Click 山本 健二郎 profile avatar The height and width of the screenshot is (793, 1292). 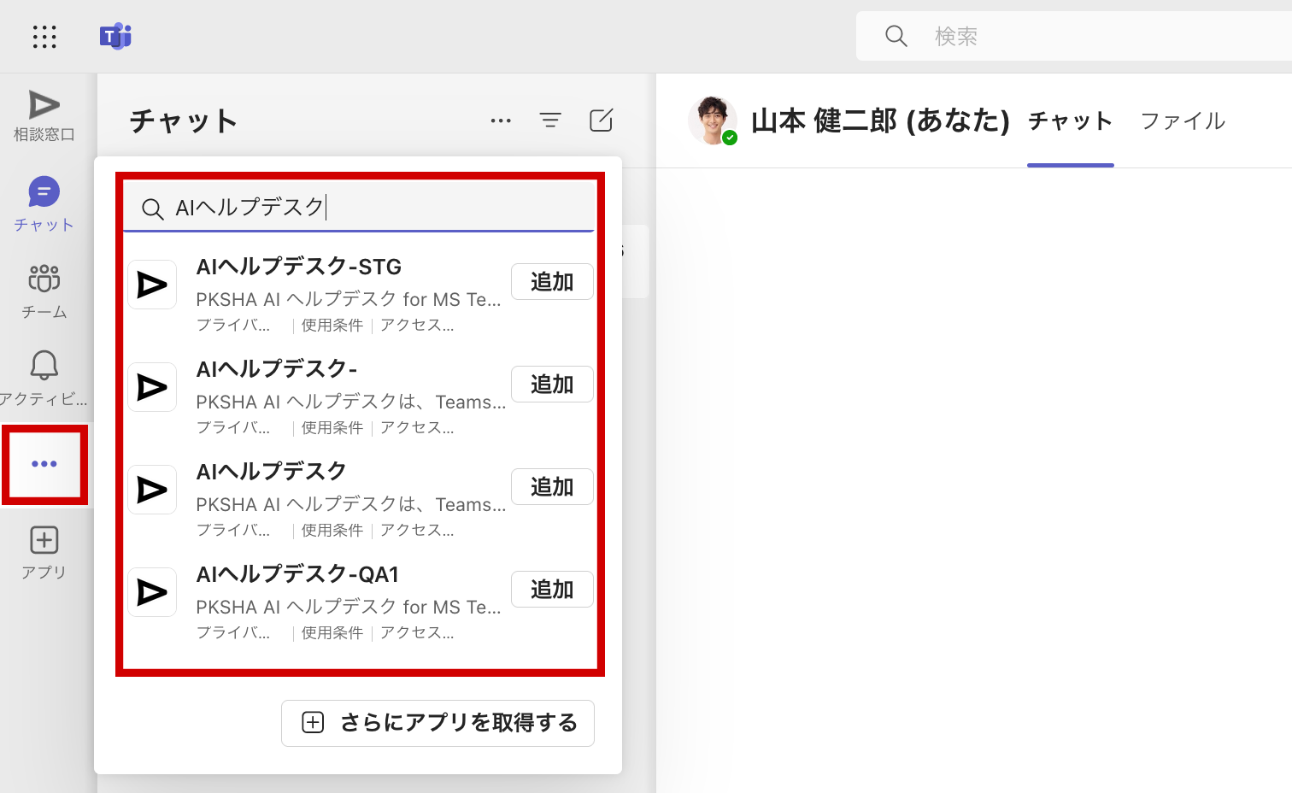point(713,120)
